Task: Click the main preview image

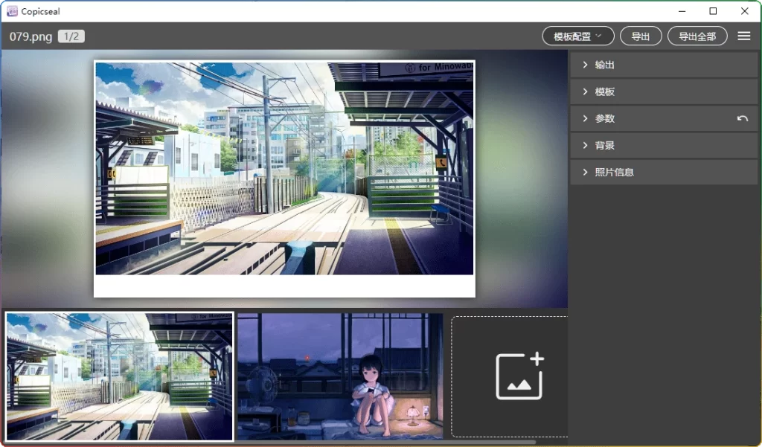Action: tap(284, 179)
